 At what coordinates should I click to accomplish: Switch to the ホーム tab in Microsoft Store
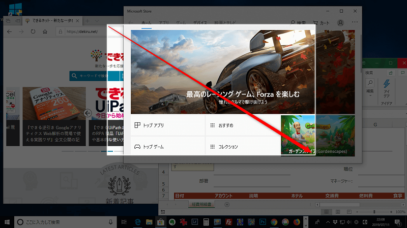pyautogui.click(x=146, y=23)
